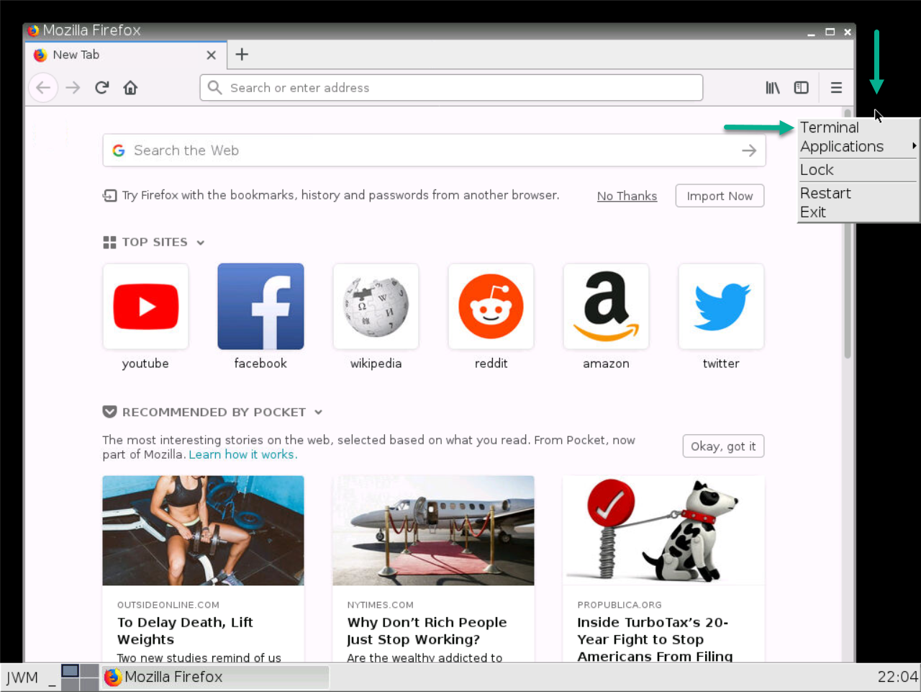Toggle the sidebar view icon
The image size is (921, 692).
click(802, 88)
